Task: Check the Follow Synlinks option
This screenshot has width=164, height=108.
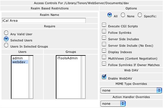Action: pyautogui.click(x=104, y=31)
